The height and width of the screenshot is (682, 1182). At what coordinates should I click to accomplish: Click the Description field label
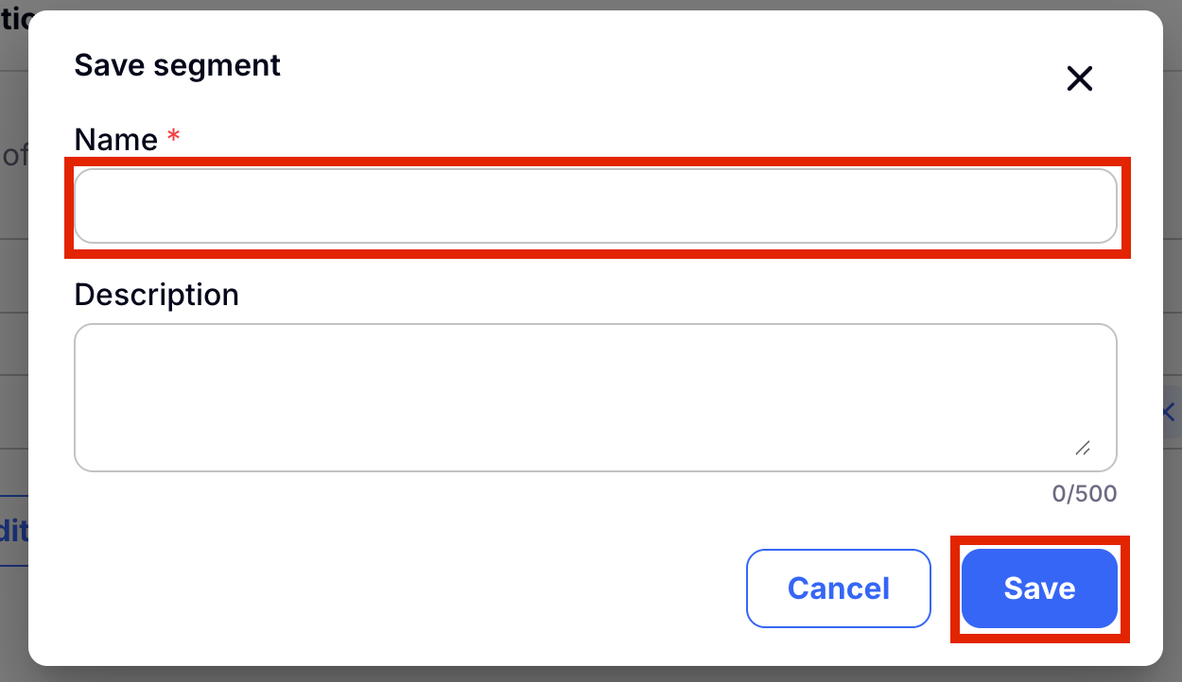pyautogui.click(x=156, y=295)
